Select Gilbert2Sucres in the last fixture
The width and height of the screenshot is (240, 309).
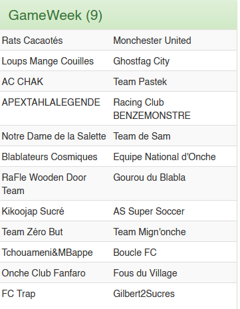pyautogui.click(x=144, y=294)
